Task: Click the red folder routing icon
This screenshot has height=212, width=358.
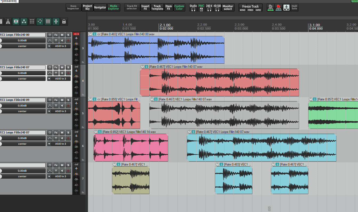Action: point(279,8)
